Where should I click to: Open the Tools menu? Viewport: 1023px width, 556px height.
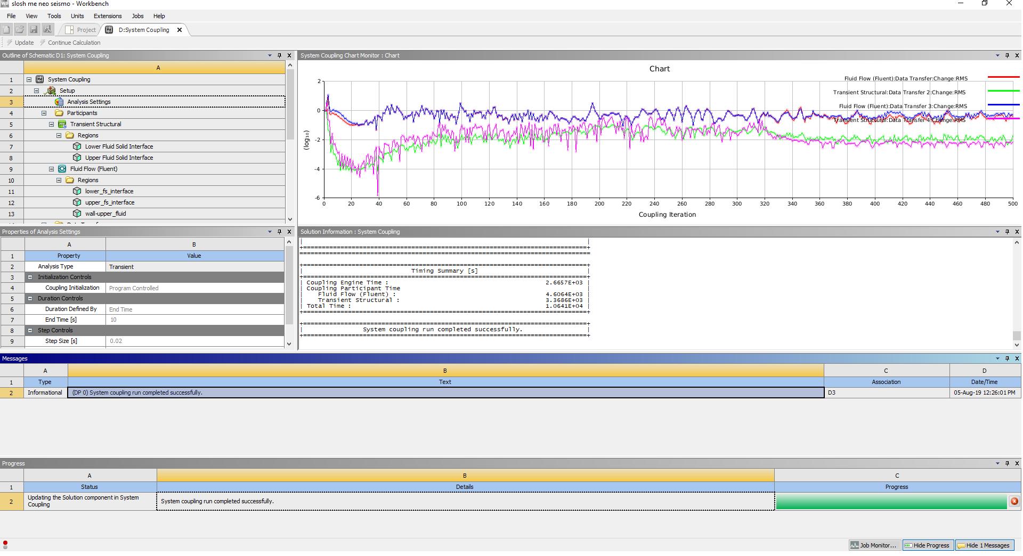click(x=54, y=16)
